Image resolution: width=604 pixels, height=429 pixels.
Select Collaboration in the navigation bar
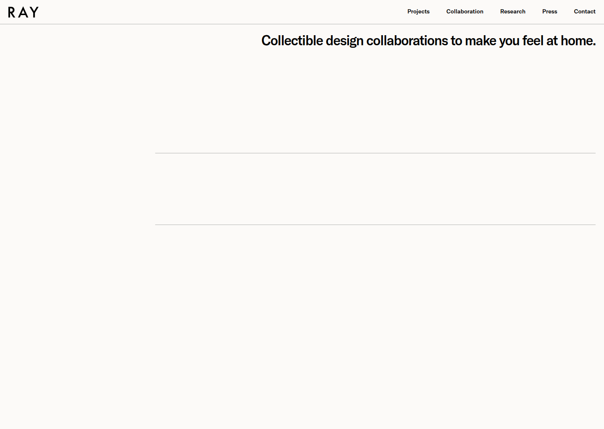[465, 11]
